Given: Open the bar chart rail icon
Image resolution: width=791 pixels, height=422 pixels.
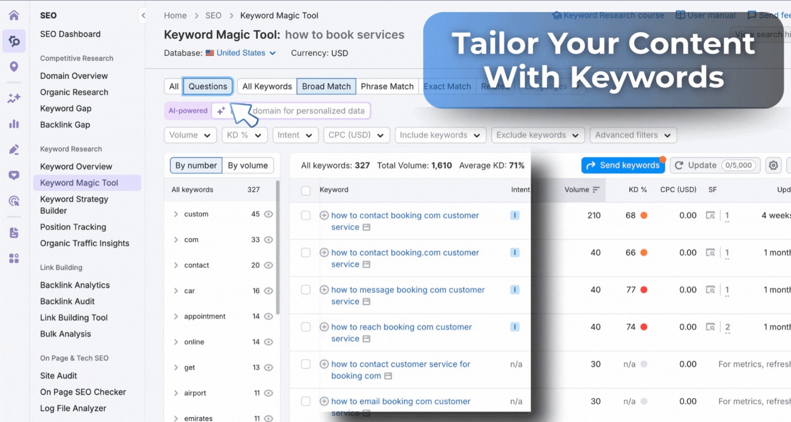Looking at the screenshot, I should pyautogui.click(x=14, y=124).
